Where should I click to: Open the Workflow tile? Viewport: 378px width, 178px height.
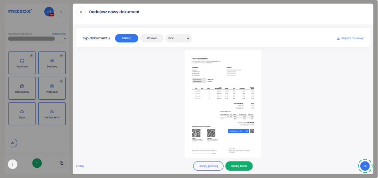point(22,63)
